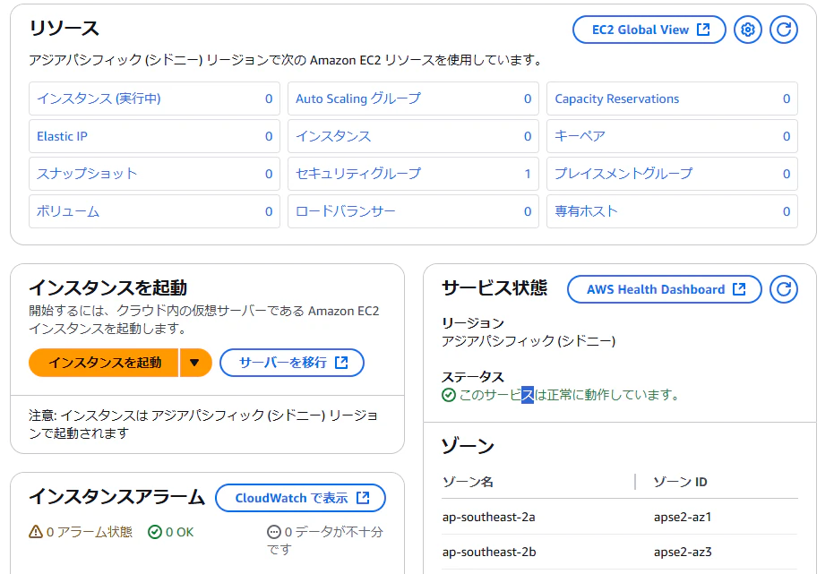Screen dimensions: 834x574
Task: Open the resources settings gear icon
Action: [747, 30]
